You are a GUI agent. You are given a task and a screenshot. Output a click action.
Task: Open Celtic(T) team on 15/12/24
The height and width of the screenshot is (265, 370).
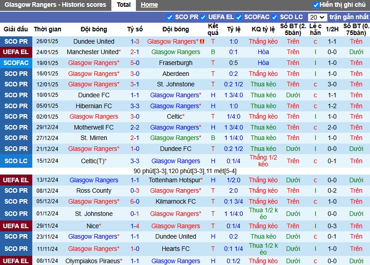[94, 161]
